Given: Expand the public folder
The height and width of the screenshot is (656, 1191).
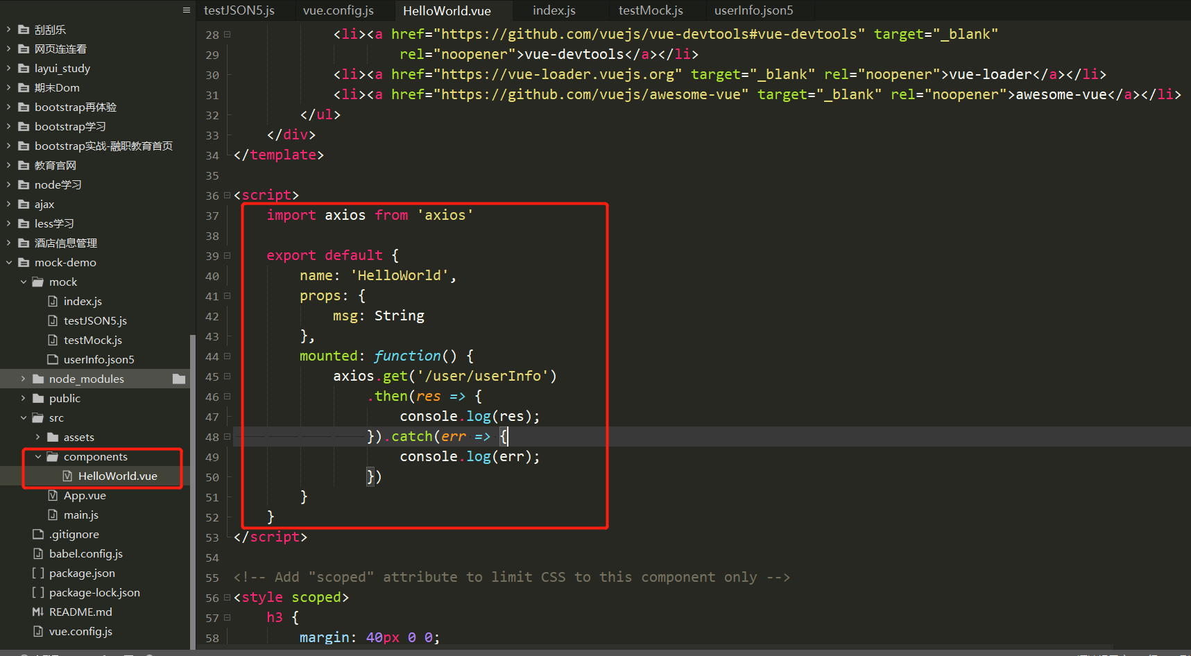Looking at the screenshot, I should [24, 399].
